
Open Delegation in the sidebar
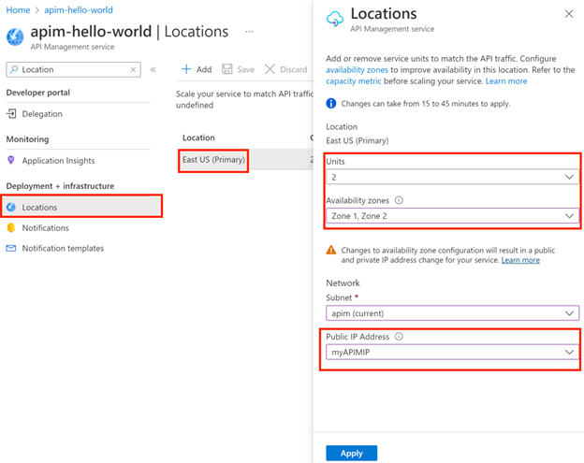42,114
